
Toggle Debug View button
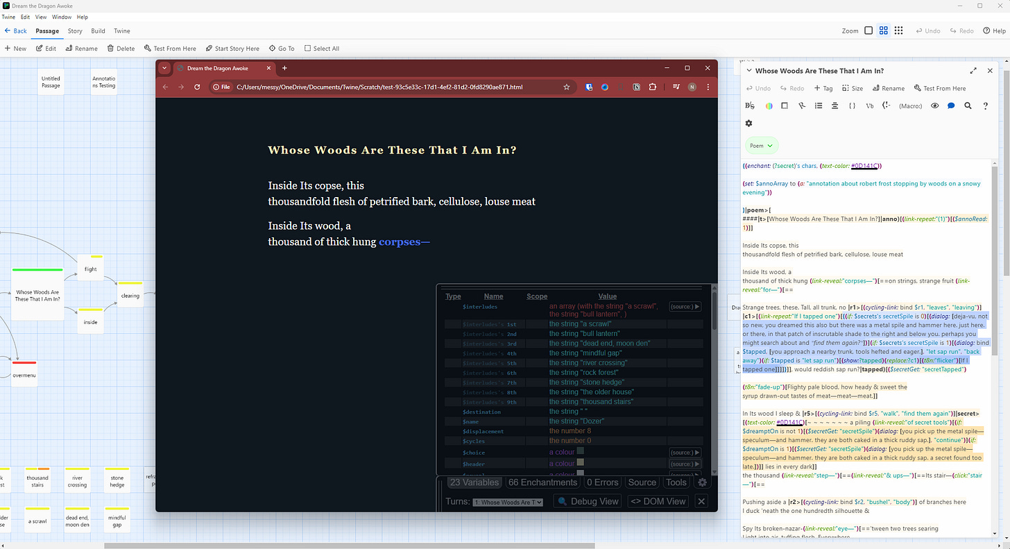[588, 501]
